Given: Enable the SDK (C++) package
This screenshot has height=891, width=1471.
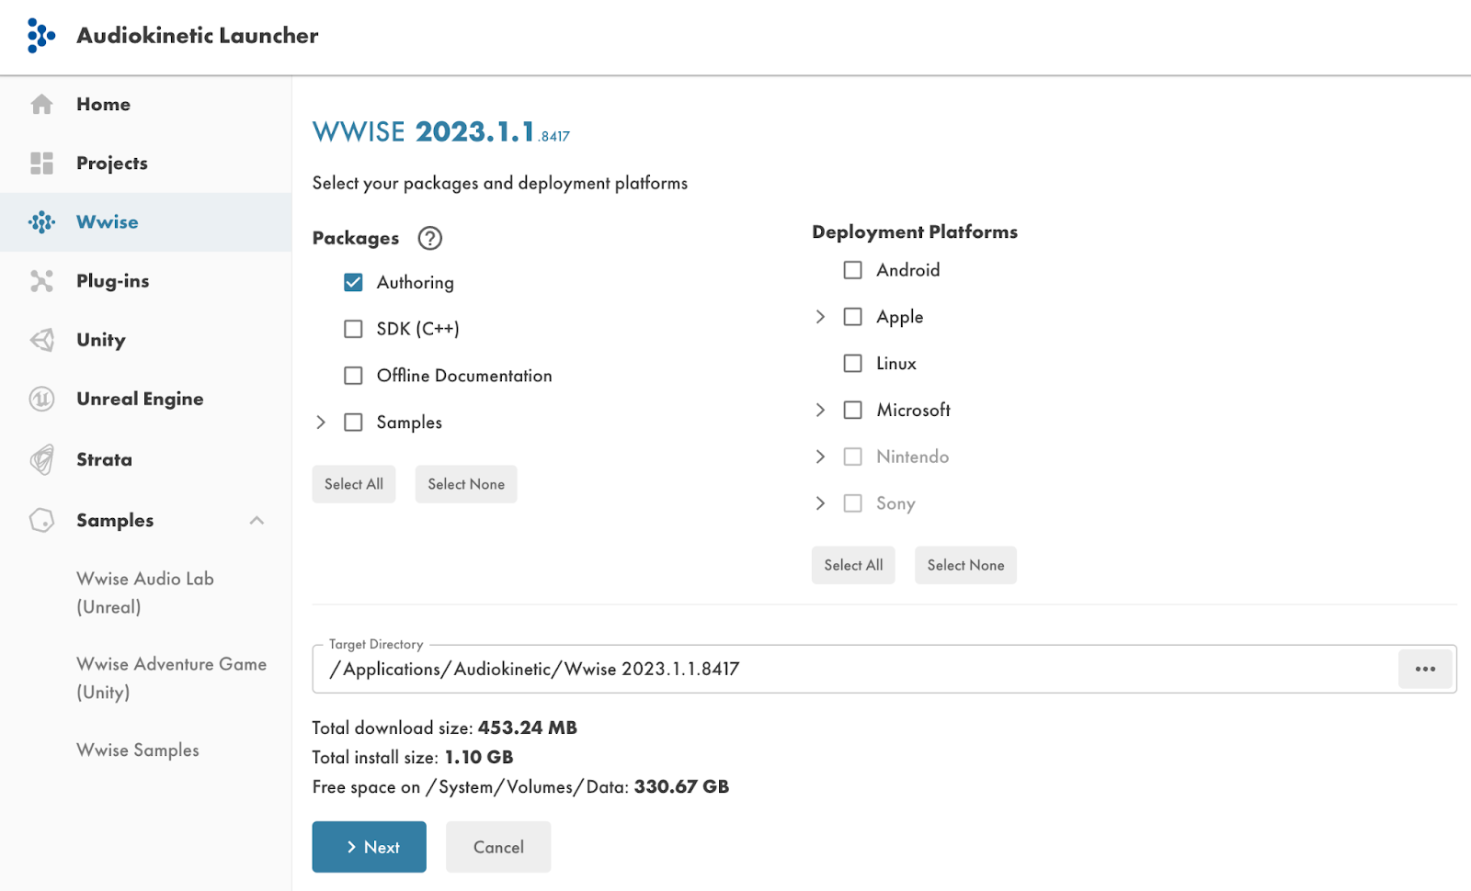Looking at the screenshot, I should tap(353, 328).
